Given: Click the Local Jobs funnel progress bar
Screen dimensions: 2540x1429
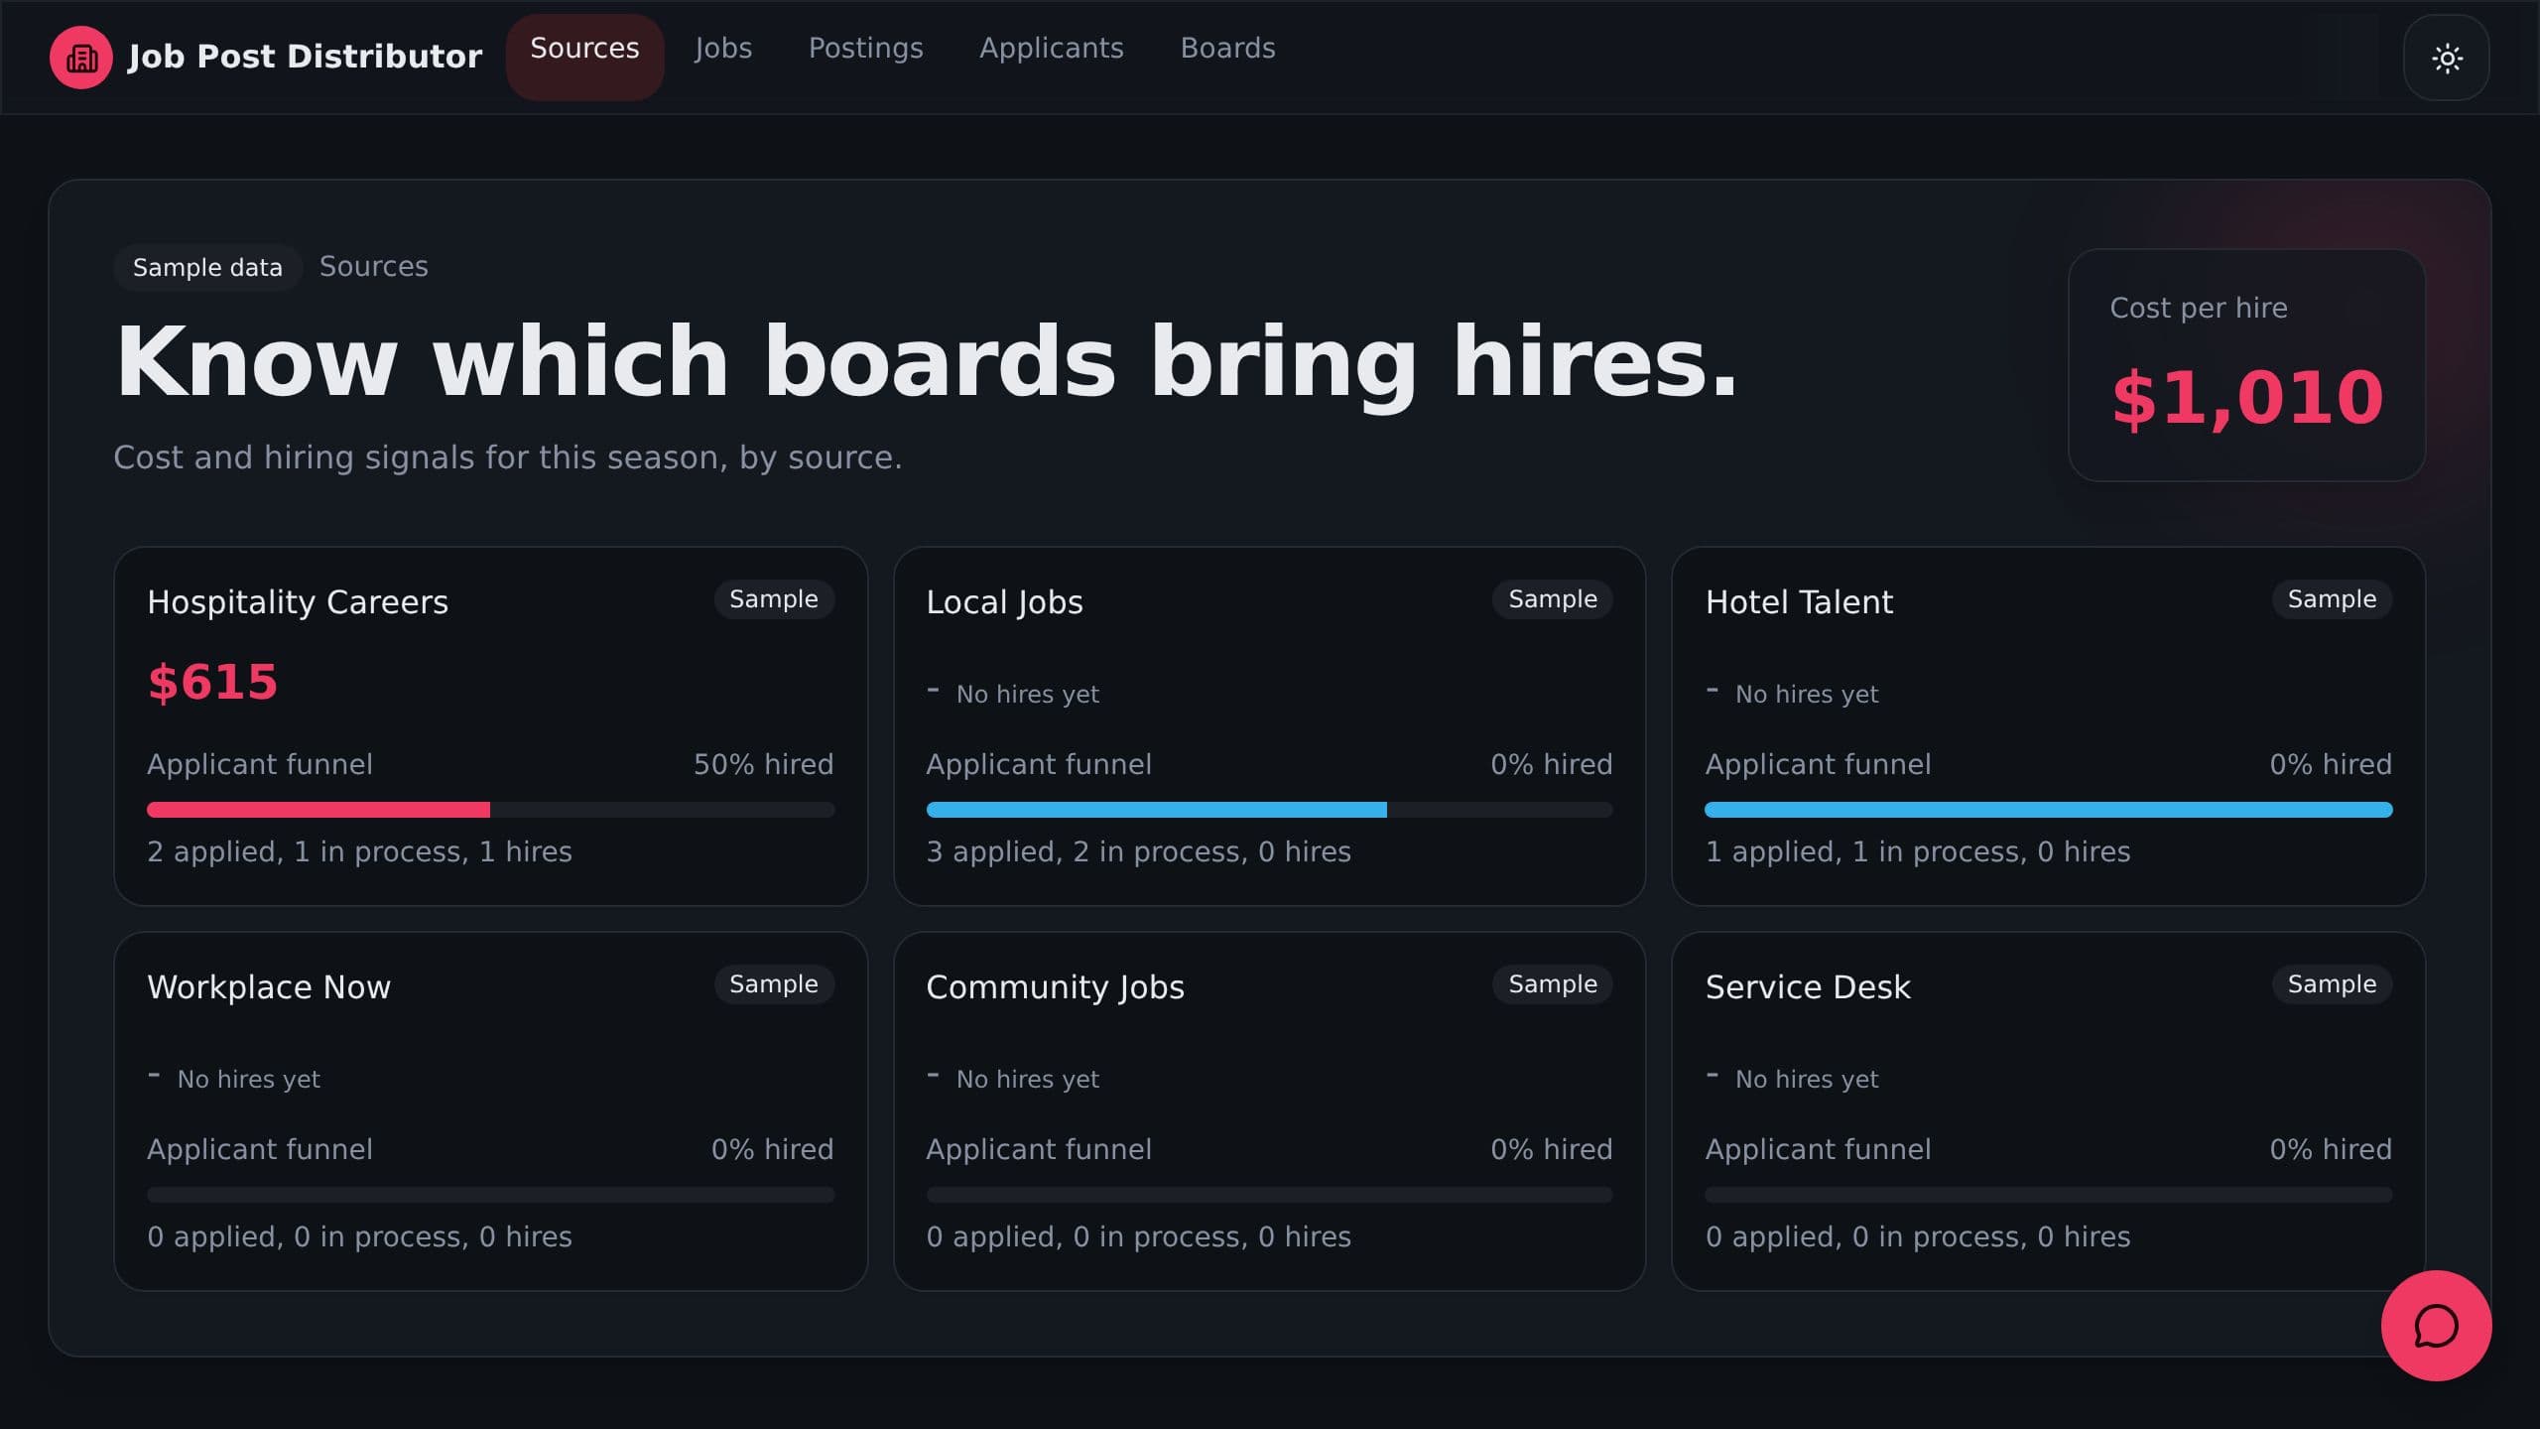Looking at the screenshot, I should pos(1270,810).
